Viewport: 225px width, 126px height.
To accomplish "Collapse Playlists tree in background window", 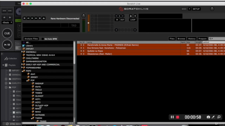I will click(3, 65).
